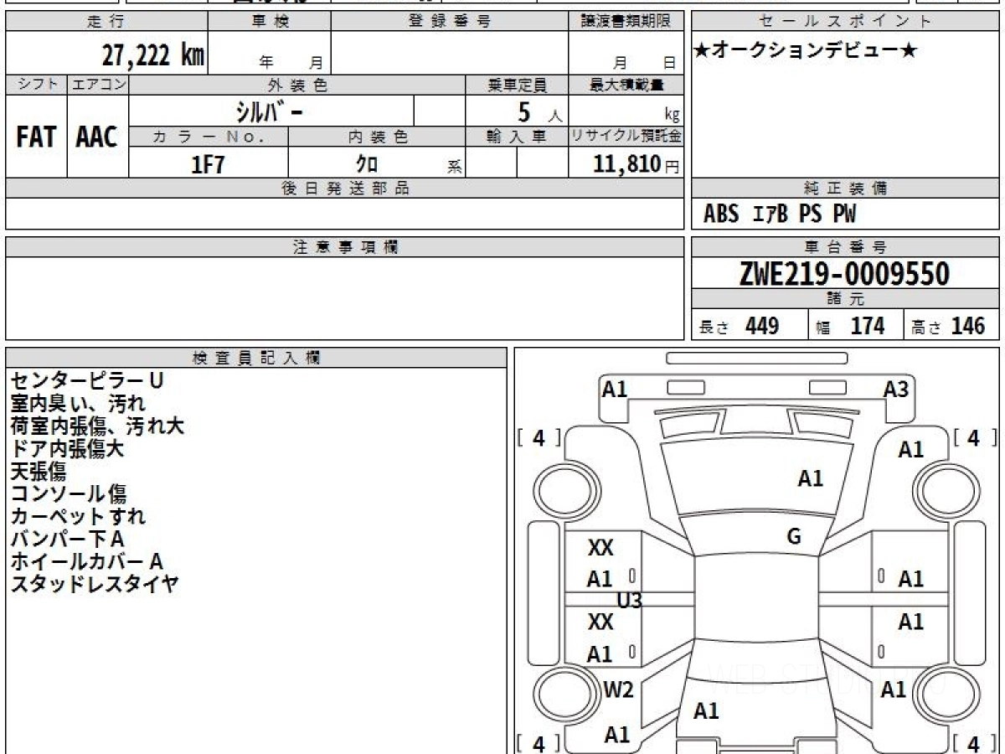This screenshot has width=1005, height=754.
Task: Select the inspector note バンパー下A
Action: [67, 539]
